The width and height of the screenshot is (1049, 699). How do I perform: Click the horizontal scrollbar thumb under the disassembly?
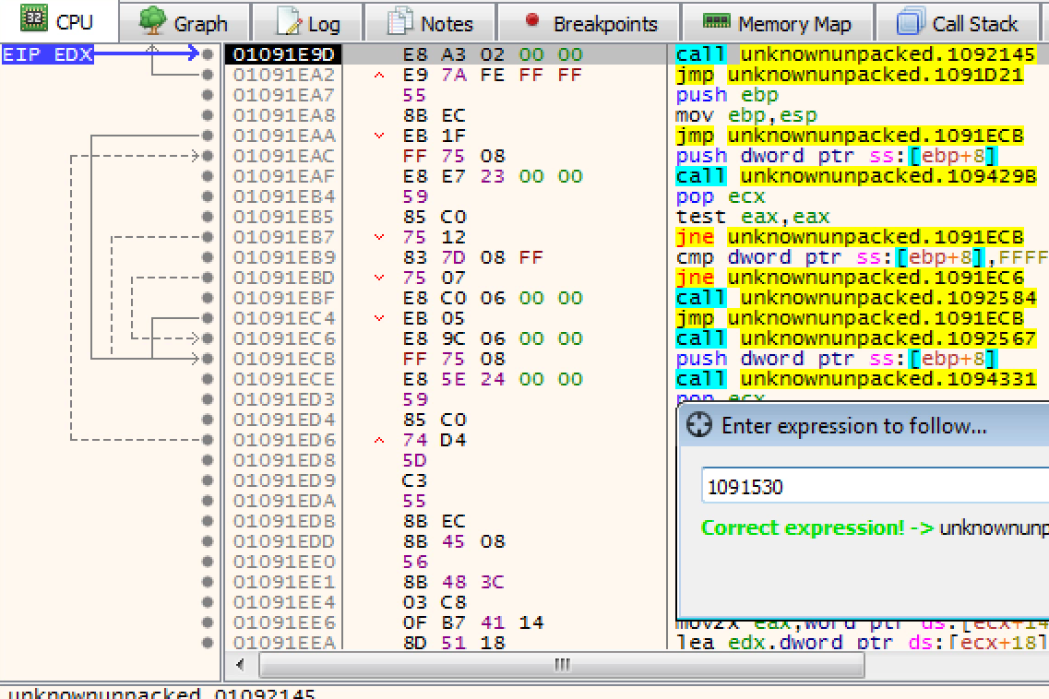tap(561, 665)
